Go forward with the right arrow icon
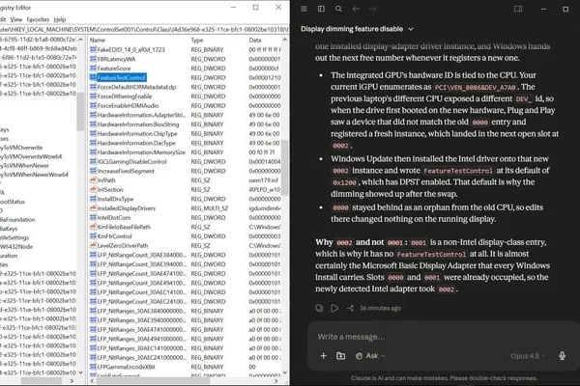The height and width of the screenshot is (386, 580). coord(373,9)
